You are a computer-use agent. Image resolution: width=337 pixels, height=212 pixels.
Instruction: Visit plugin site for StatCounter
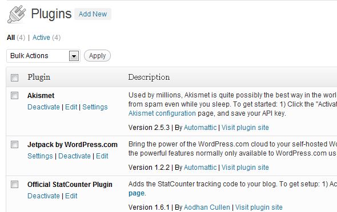pos(259,207)
